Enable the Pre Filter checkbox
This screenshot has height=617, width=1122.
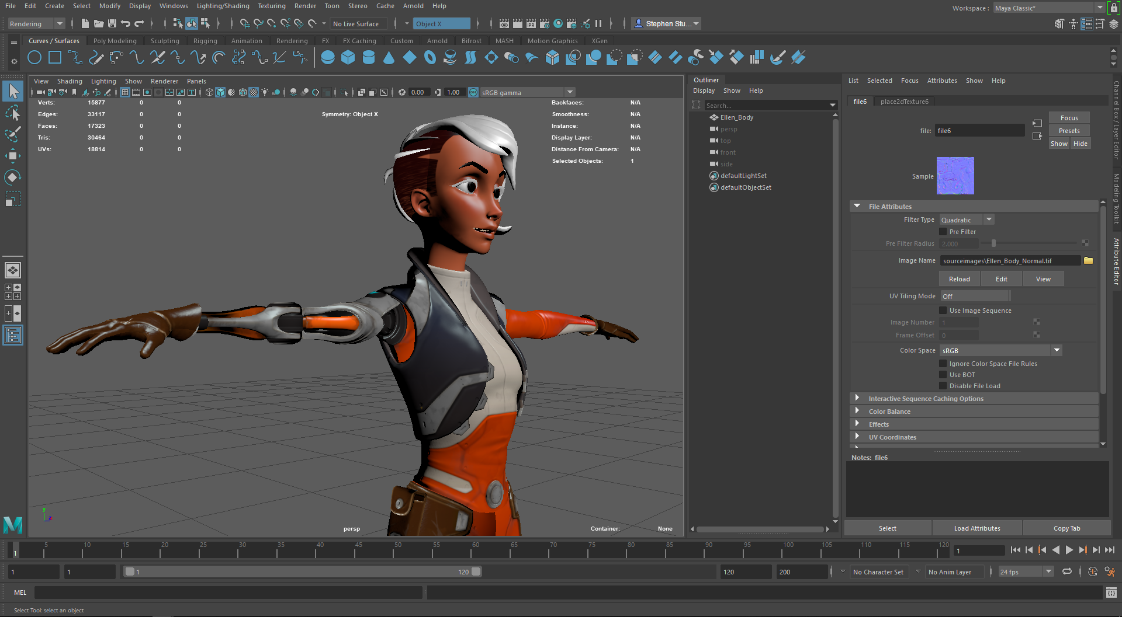[943, 231]
